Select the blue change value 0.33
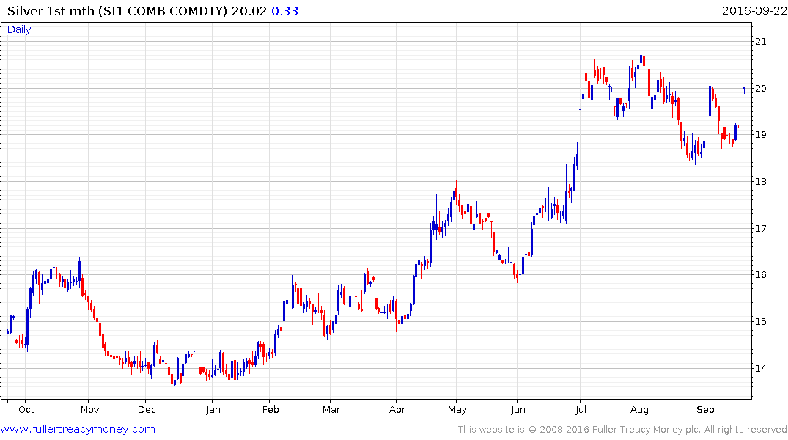The height and width of the screenshot is (440, 788). pyautogui.click(x=285, y=11)
